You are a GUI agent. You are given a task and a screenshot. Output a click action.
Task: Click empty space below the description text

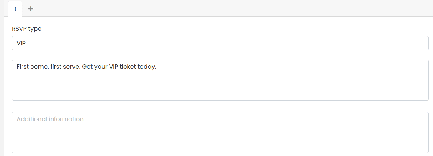(220, 88)
